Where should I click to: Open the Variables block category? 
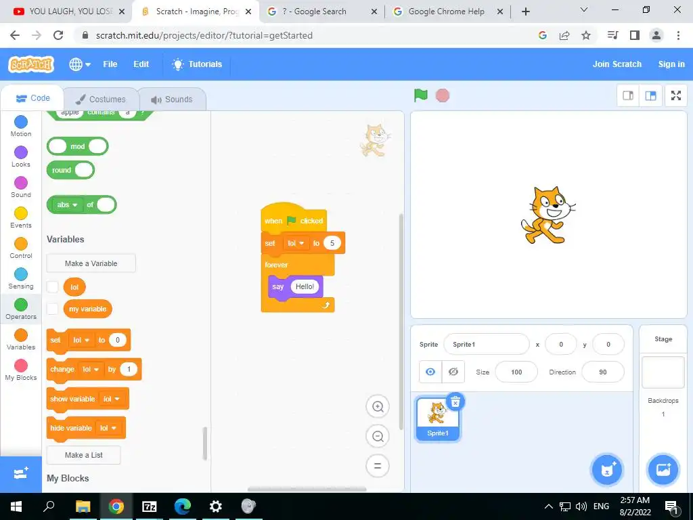(x=21, y=340)
